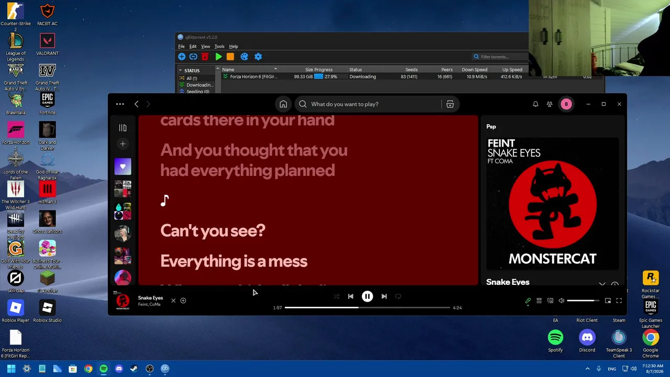This screenshot has width=670, height=377.
Task: Expand Your Library sidebar in Spotify
Action: pyautogui.click(x=122, y=128)
